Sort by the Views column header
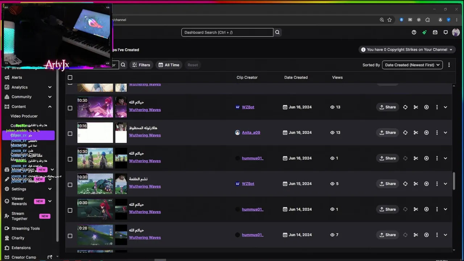The image size is (464, 261). 337,78
